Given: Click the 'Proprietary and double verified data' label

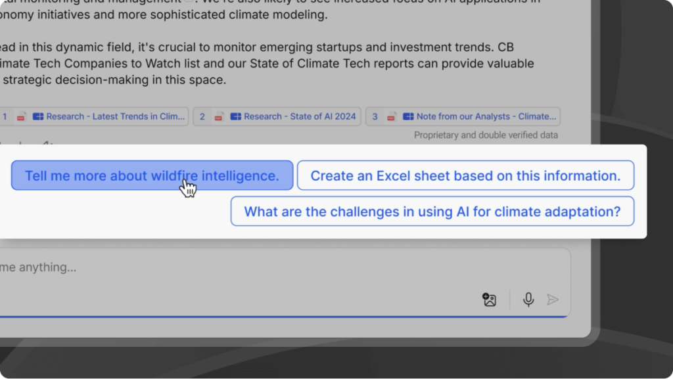Looking at the screenshot, I should [486, 135].
